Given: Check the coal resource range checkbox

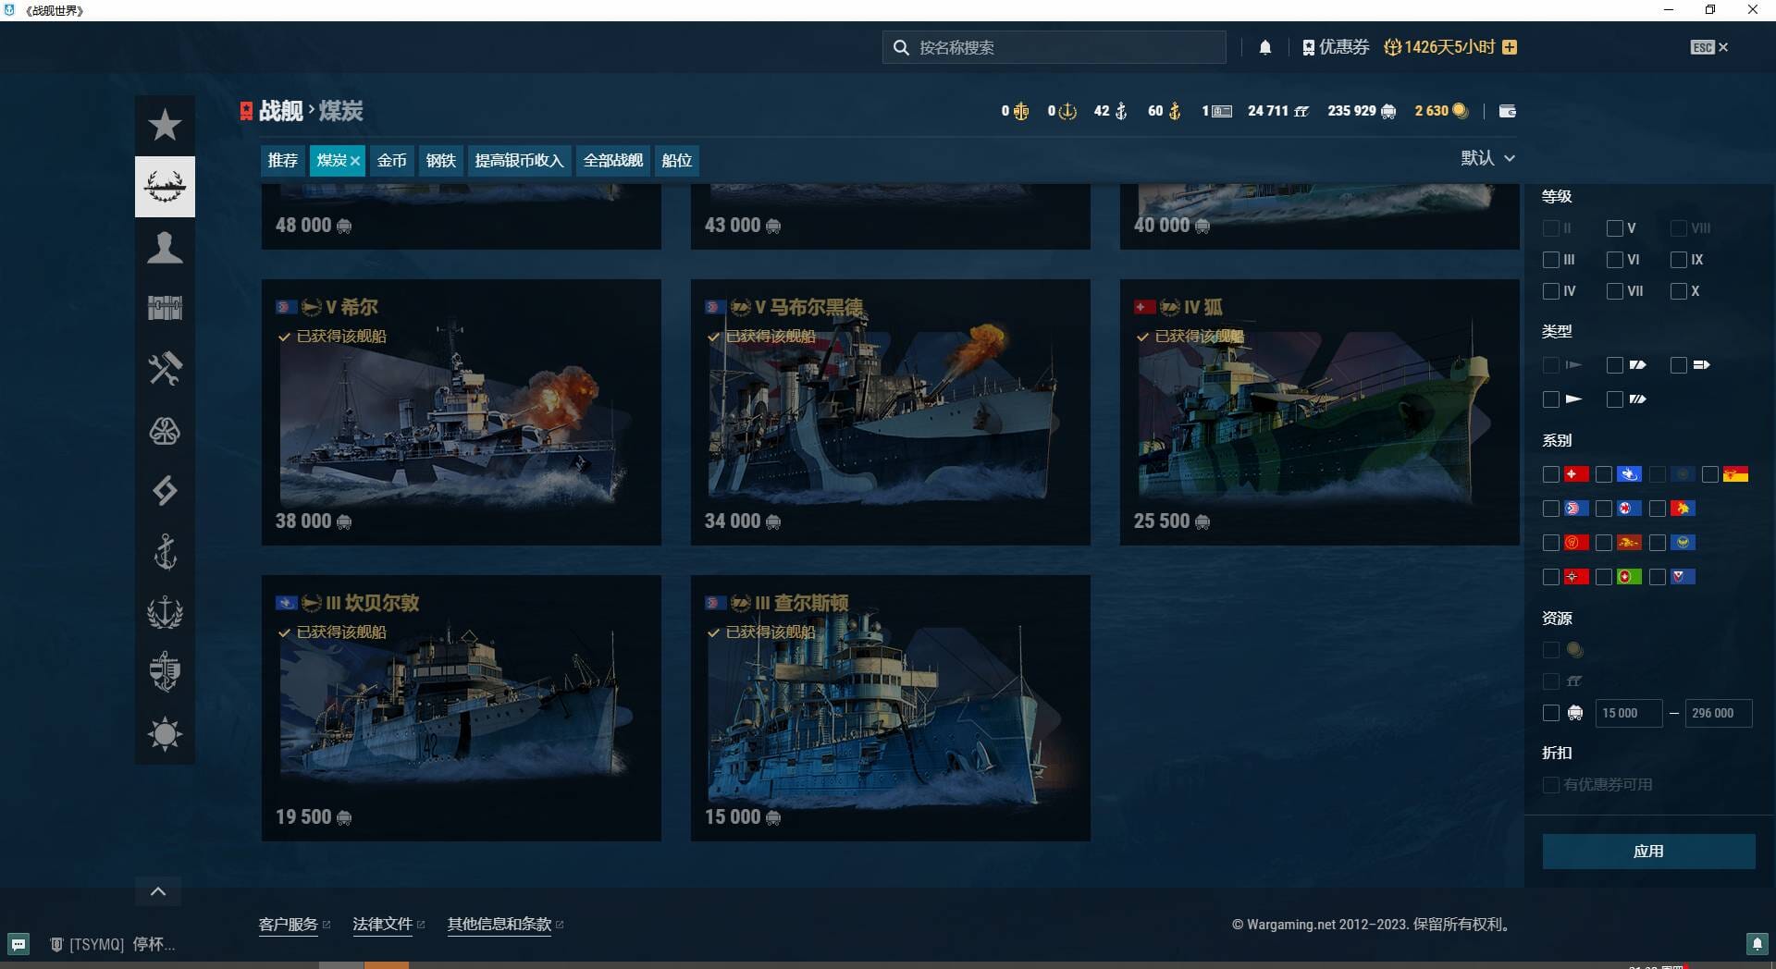Looking at the screenshot, I should click(1551, 713).
